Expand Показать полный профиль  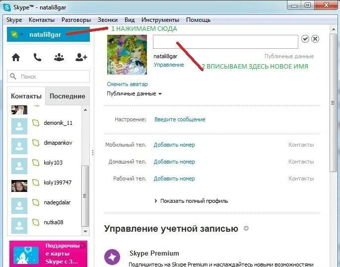pos(191,201)
